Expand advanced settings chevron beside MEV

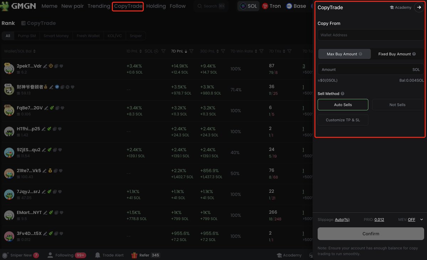(x=422, y=219)
